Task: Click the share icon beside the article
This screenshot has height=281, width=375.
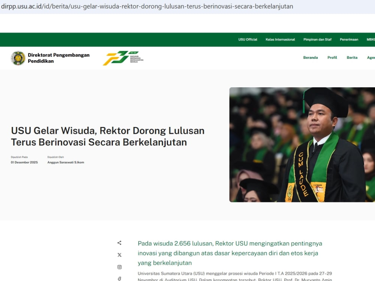Action: 119,243
